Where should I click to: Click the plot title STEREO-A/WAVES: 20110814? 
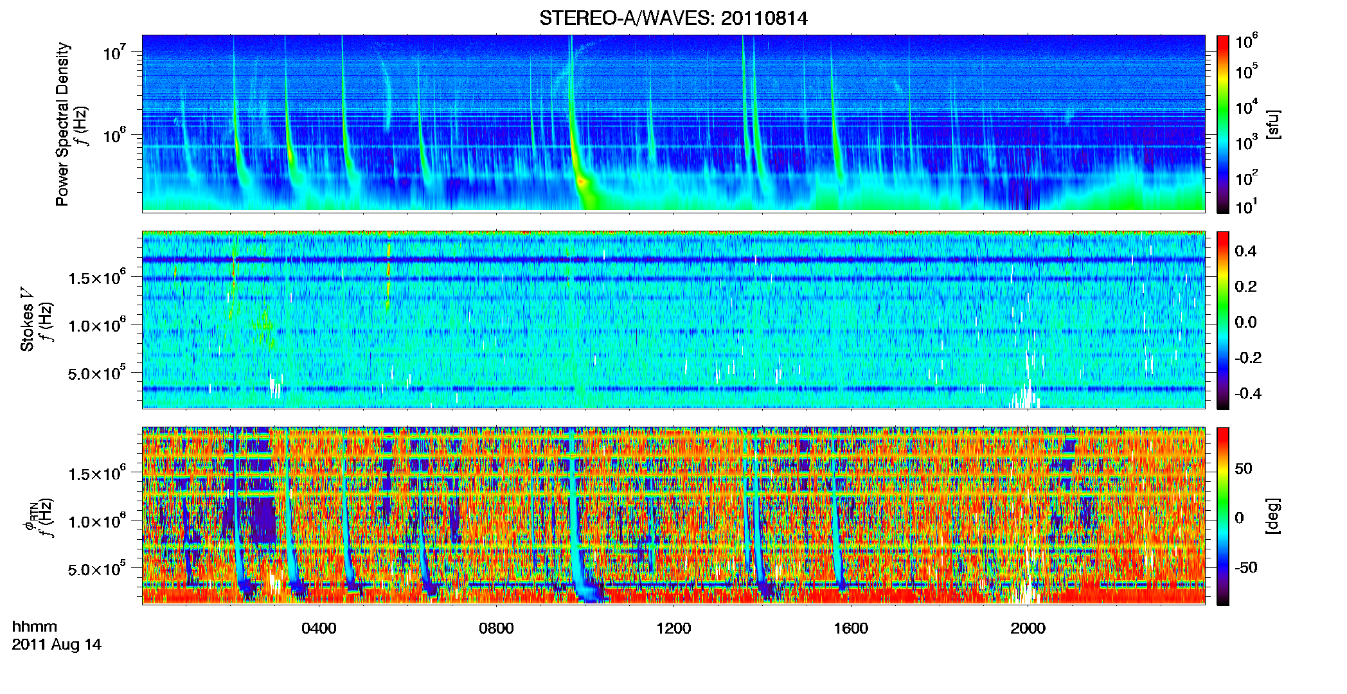673,18
